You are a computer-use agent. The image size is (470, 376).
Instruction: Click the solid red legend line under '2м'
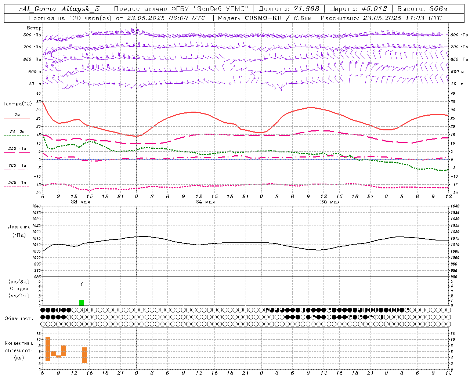pyautogui.click(x=17, y=119)
